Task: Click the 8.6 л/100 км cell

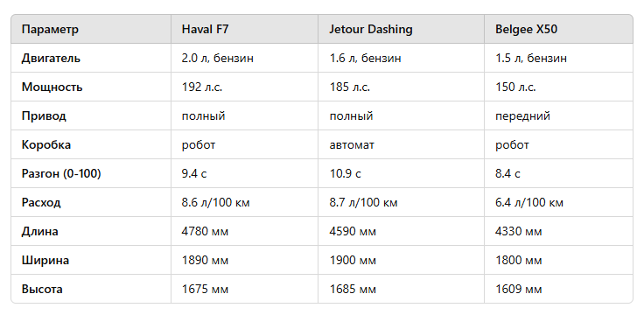Action: click(x=244, y=202)
